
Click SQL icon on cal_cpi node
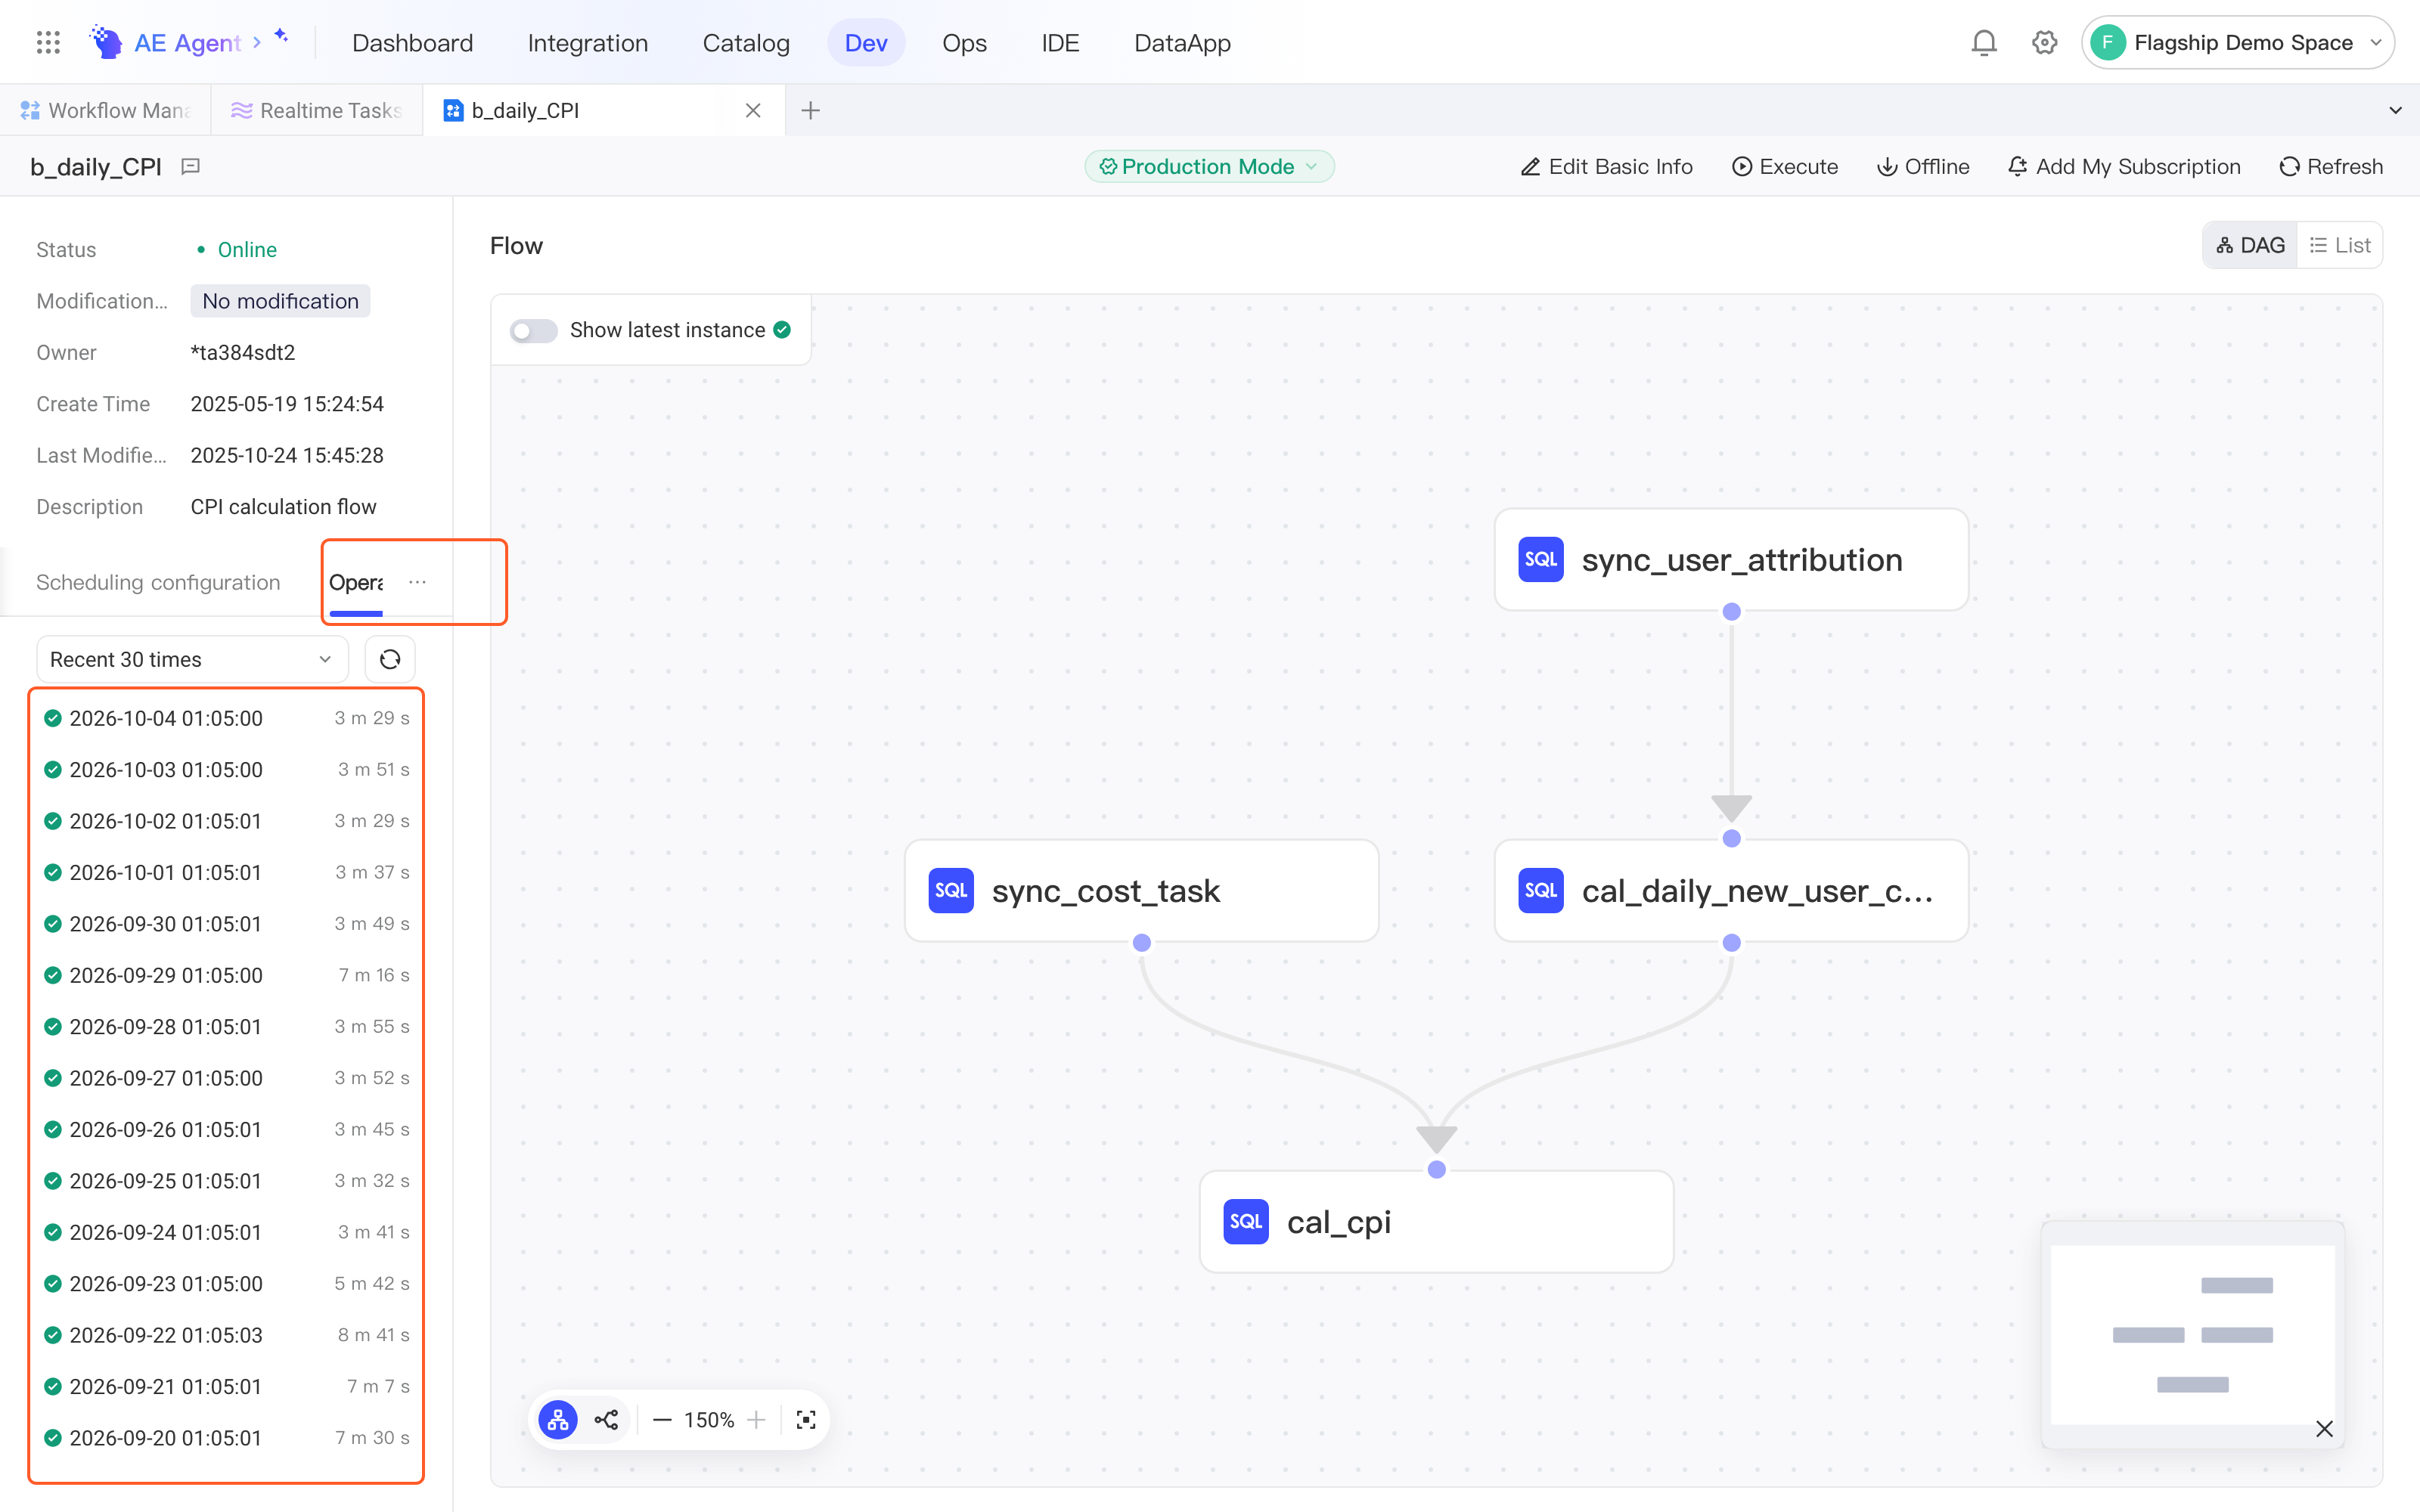point(1246,1221)
